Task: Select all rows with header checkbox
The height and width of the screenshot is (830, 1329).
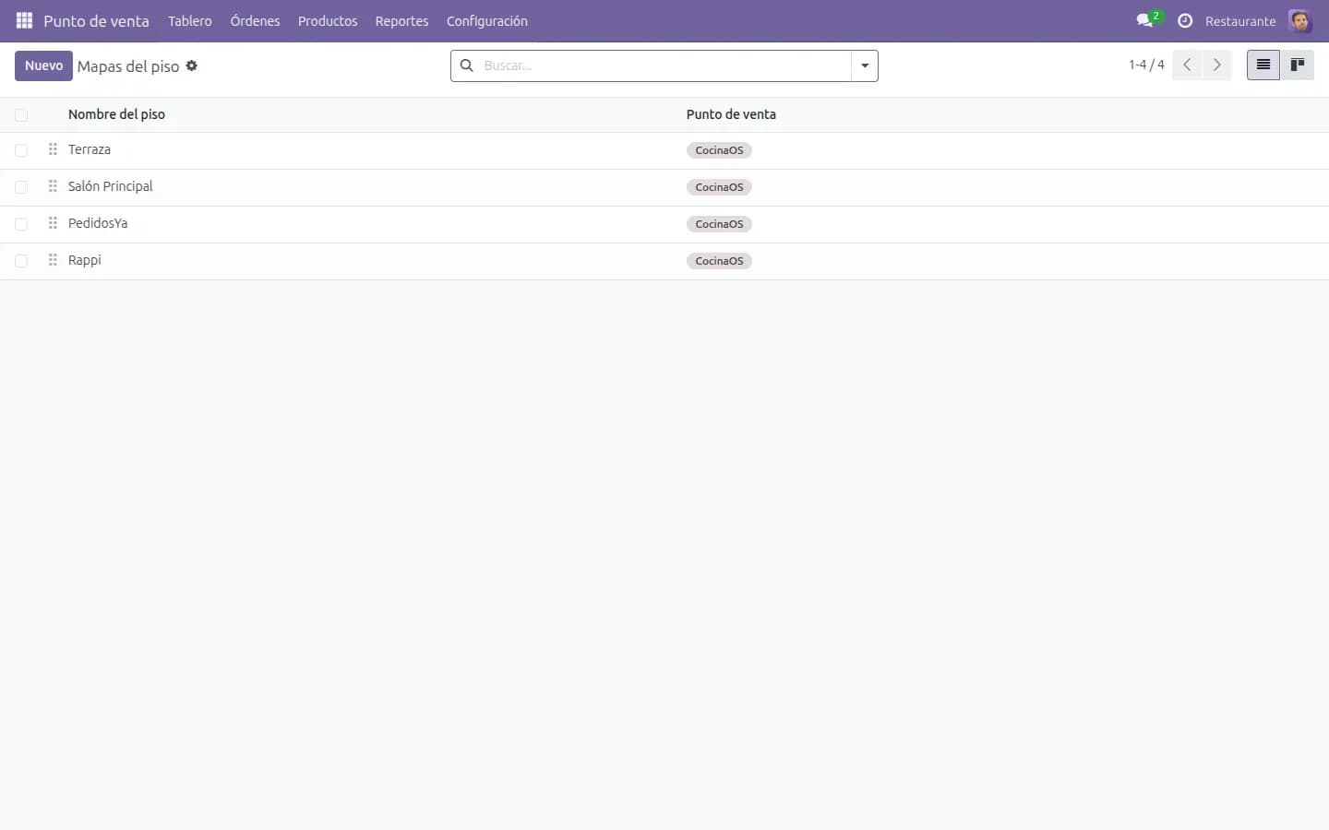Action: (21, 115)
